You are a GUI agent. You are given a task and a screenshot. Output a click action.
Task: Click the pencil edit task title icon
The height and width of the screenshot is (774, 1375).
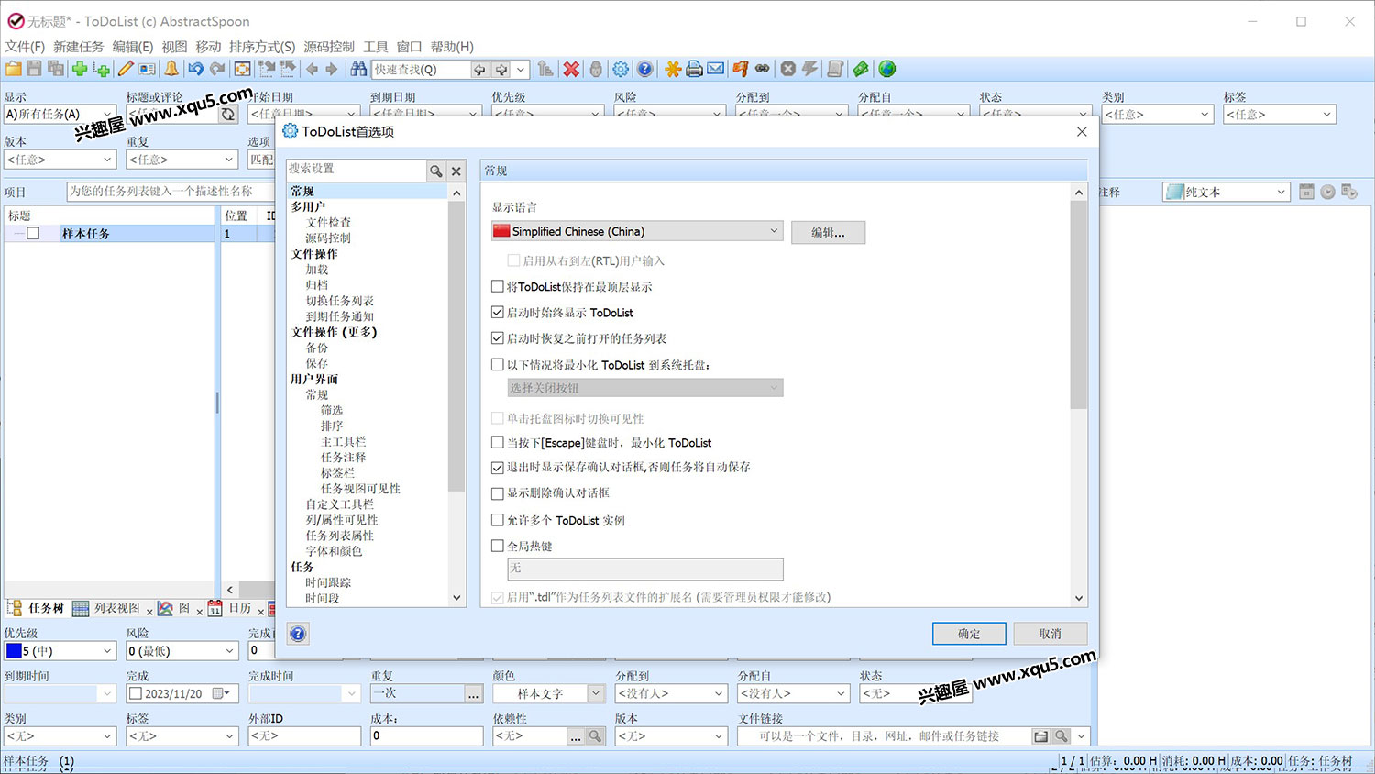(126, 69)
